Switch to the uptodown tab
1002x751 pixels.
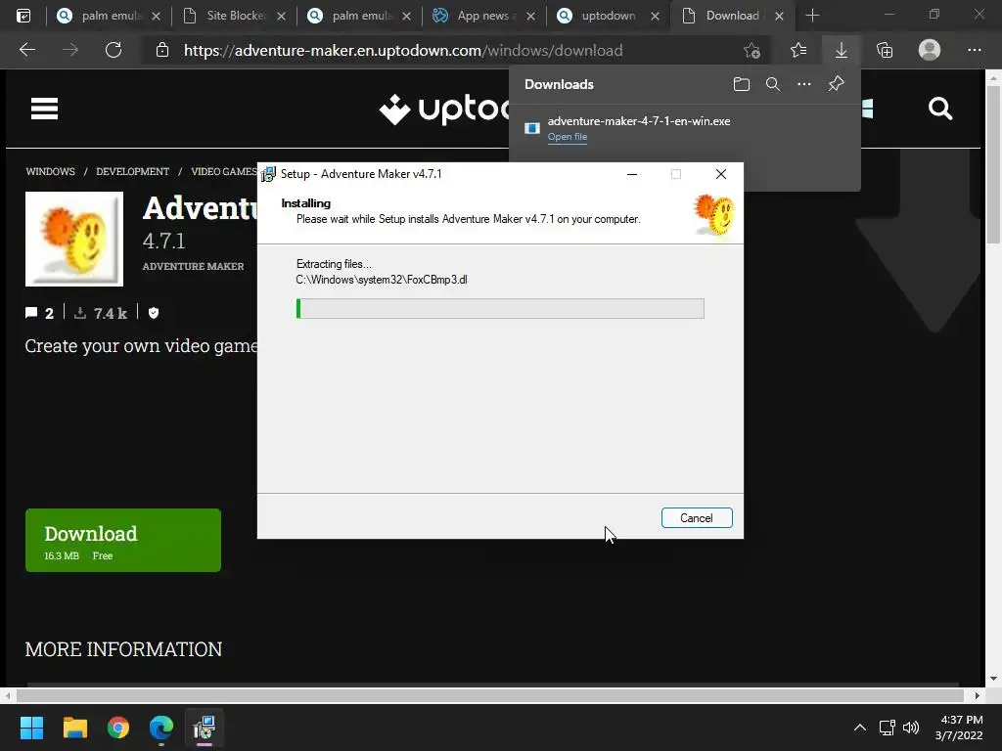tap(609, 16)
